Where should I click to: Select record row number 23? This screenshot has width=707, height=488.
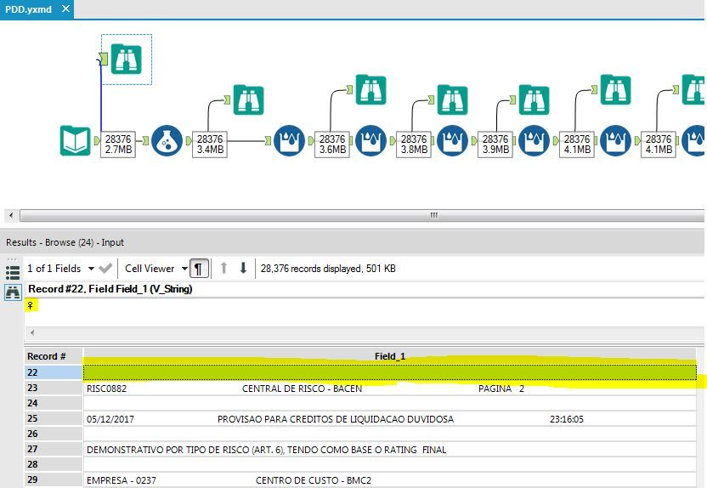pos(54,388)
